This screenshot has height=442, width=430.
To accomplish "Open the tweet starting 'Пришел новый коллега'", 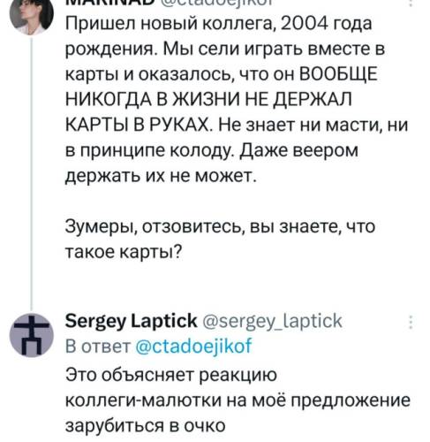I will [x=237, y=99].
